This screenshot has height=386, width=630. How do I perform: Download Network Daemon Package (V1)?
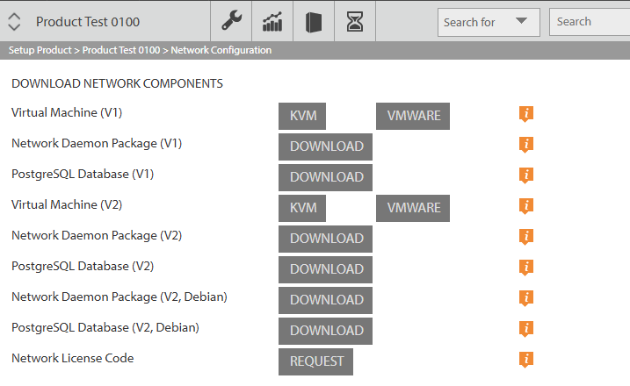pos(325,147)
